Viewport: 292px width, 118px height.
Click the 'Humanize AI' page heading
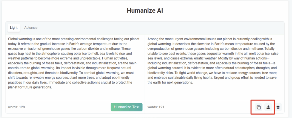tap(145, 11)
